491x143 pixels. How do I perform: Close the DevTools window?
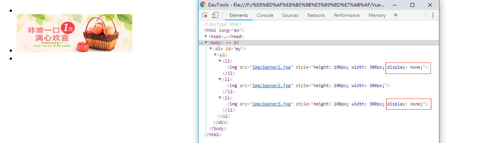(x=430, y=5)
